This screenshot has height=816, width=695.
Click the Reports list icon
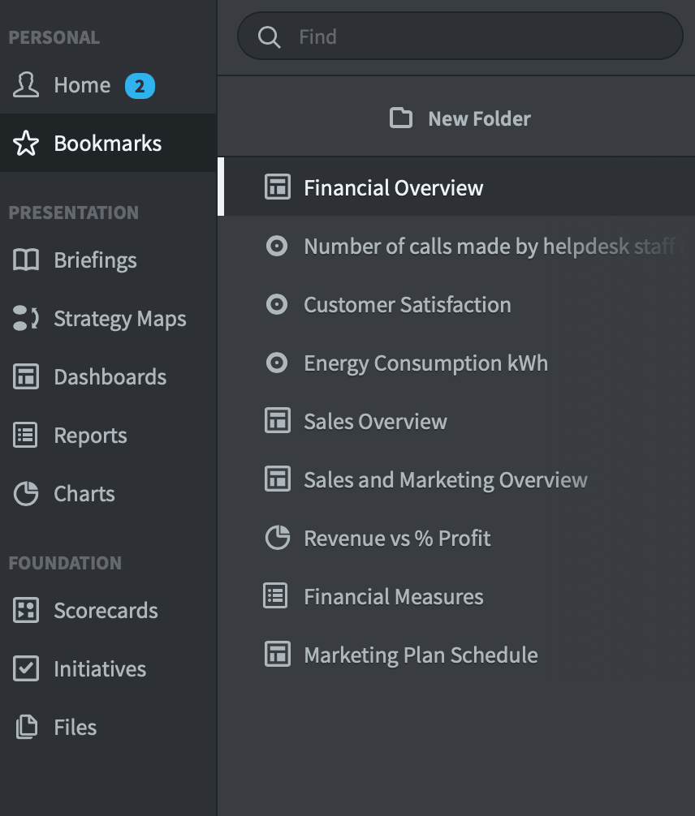click(25, 435)
